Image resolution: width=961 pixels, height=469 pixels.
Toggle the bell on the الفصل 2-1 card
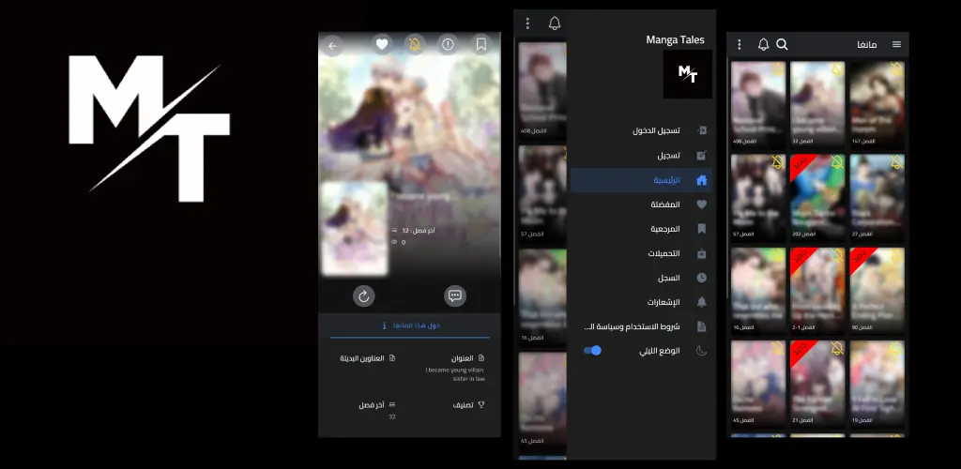(837, 255)
